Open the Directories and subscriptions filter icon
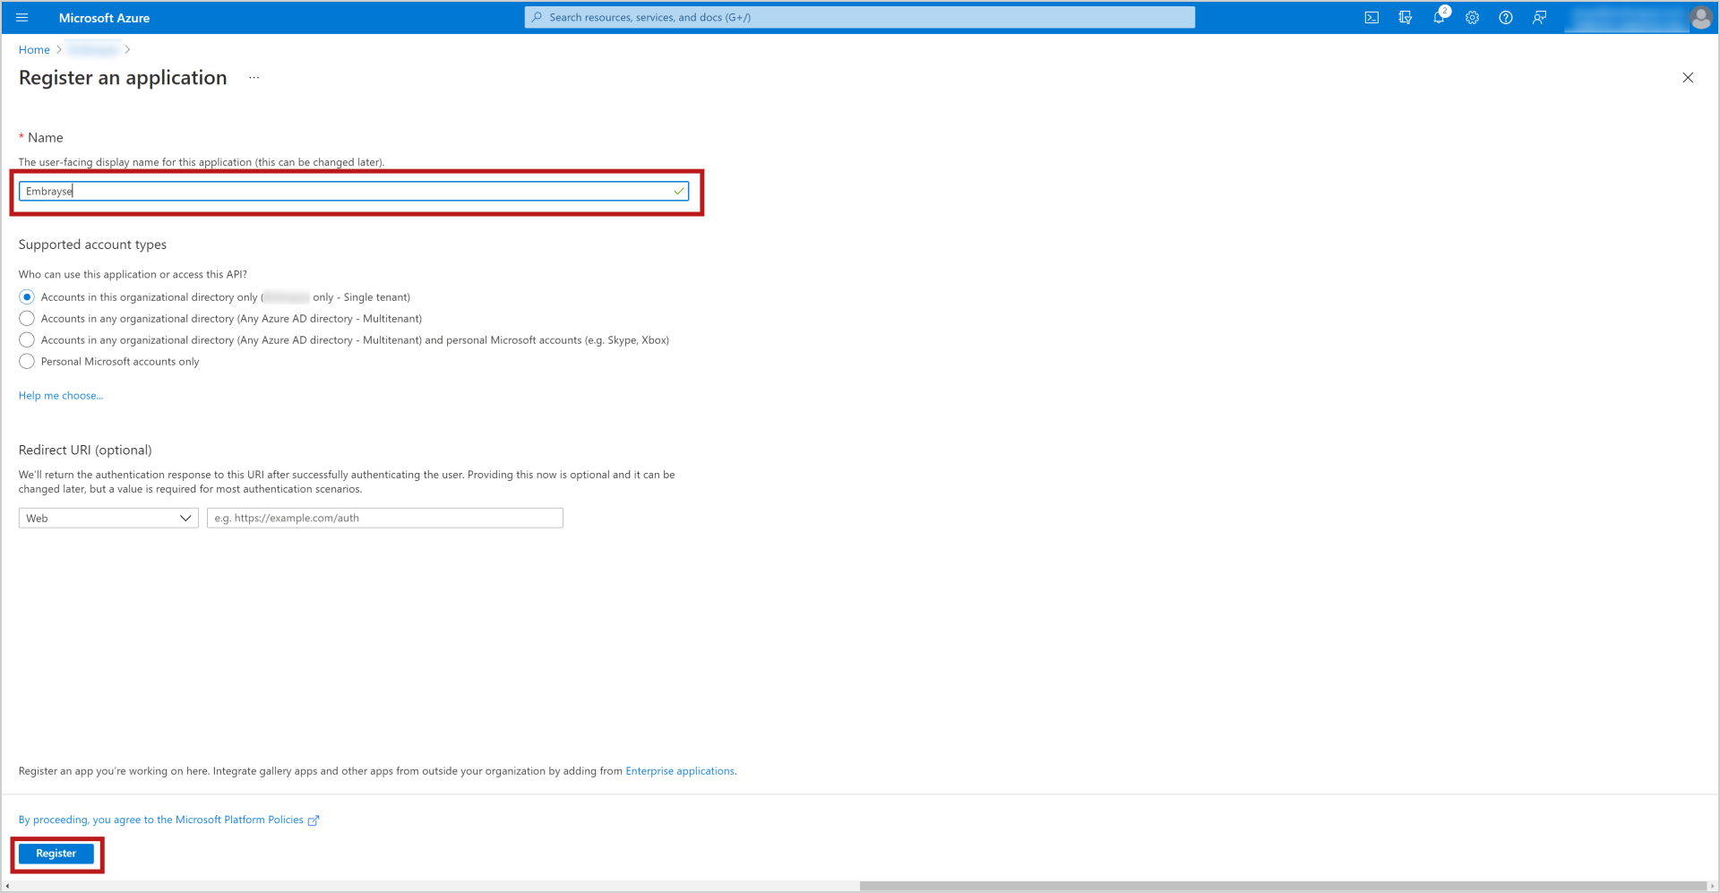Screen dimensions: 1720x893 pyautogui.click(x=1405, y=17)
